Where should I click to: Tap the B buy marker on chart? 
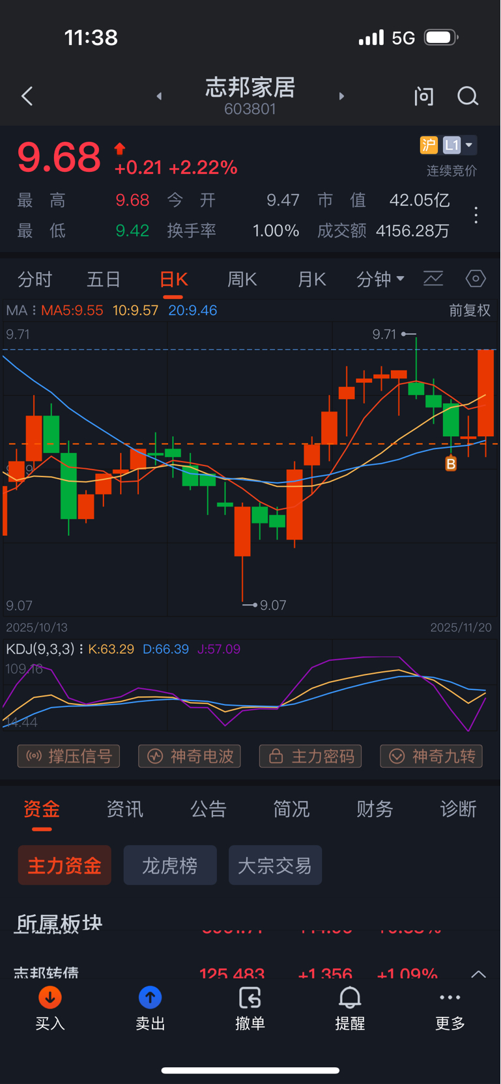point(451,464)
